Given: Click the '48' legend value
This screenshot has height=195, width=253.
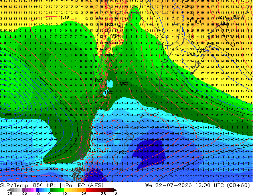Looking at the screenshot, I should [115, 193].
